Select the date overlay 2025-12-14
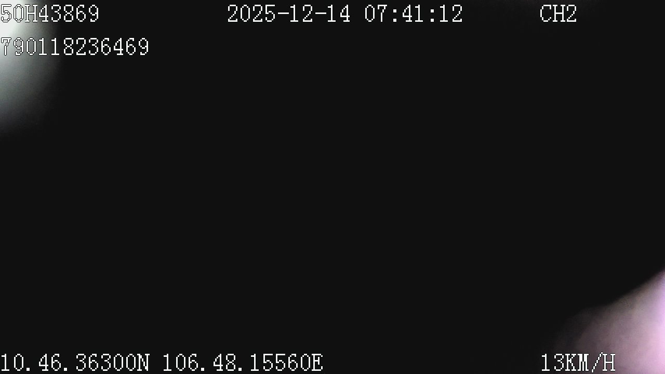 pyautogui.click(x=289, y=14)
